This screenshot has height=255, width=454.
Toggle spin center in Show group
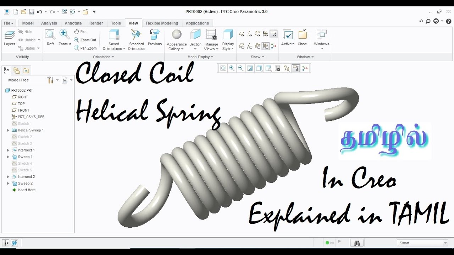(273, 46)
